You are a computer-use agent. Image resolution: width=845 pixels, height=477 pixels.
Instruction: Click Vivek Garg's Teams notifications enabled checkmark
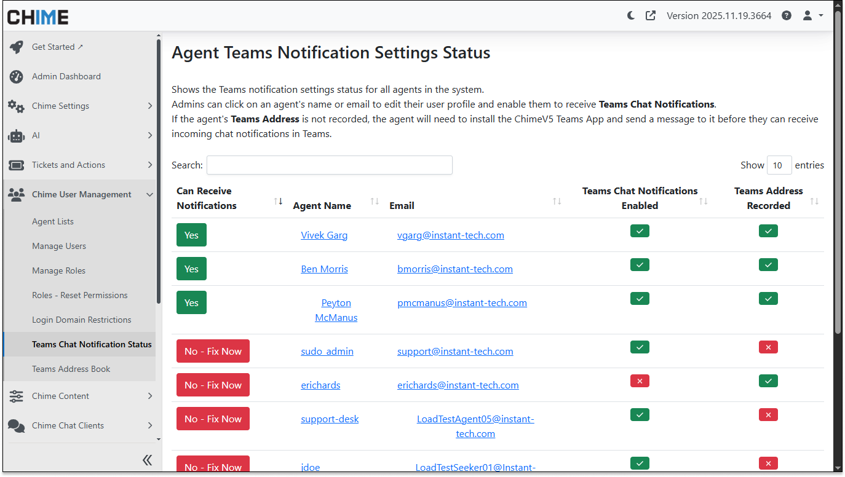[x=640, y=231]
